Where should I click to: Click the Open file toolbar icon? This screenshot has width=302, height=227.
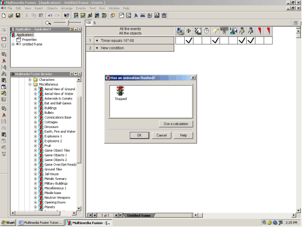11,15
